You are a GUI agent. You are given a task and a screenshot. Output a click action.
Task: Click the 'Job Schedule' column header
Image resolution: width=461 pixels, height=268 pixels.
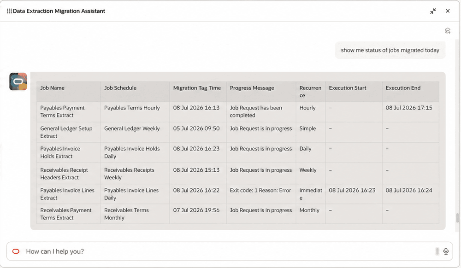click(135, 92)
